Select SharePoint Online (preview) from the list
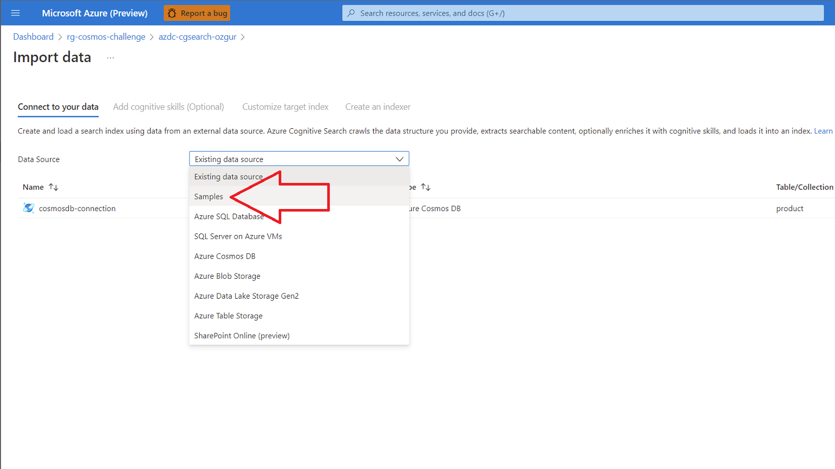The image size is (835, 469). pyautogui.click(x=241, y=336)
